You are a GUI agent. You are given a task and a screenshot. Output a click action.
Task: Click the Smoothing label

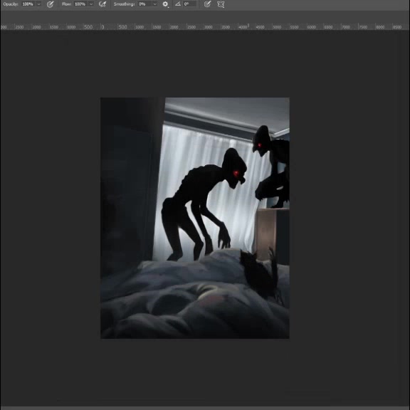coord(124,4)
